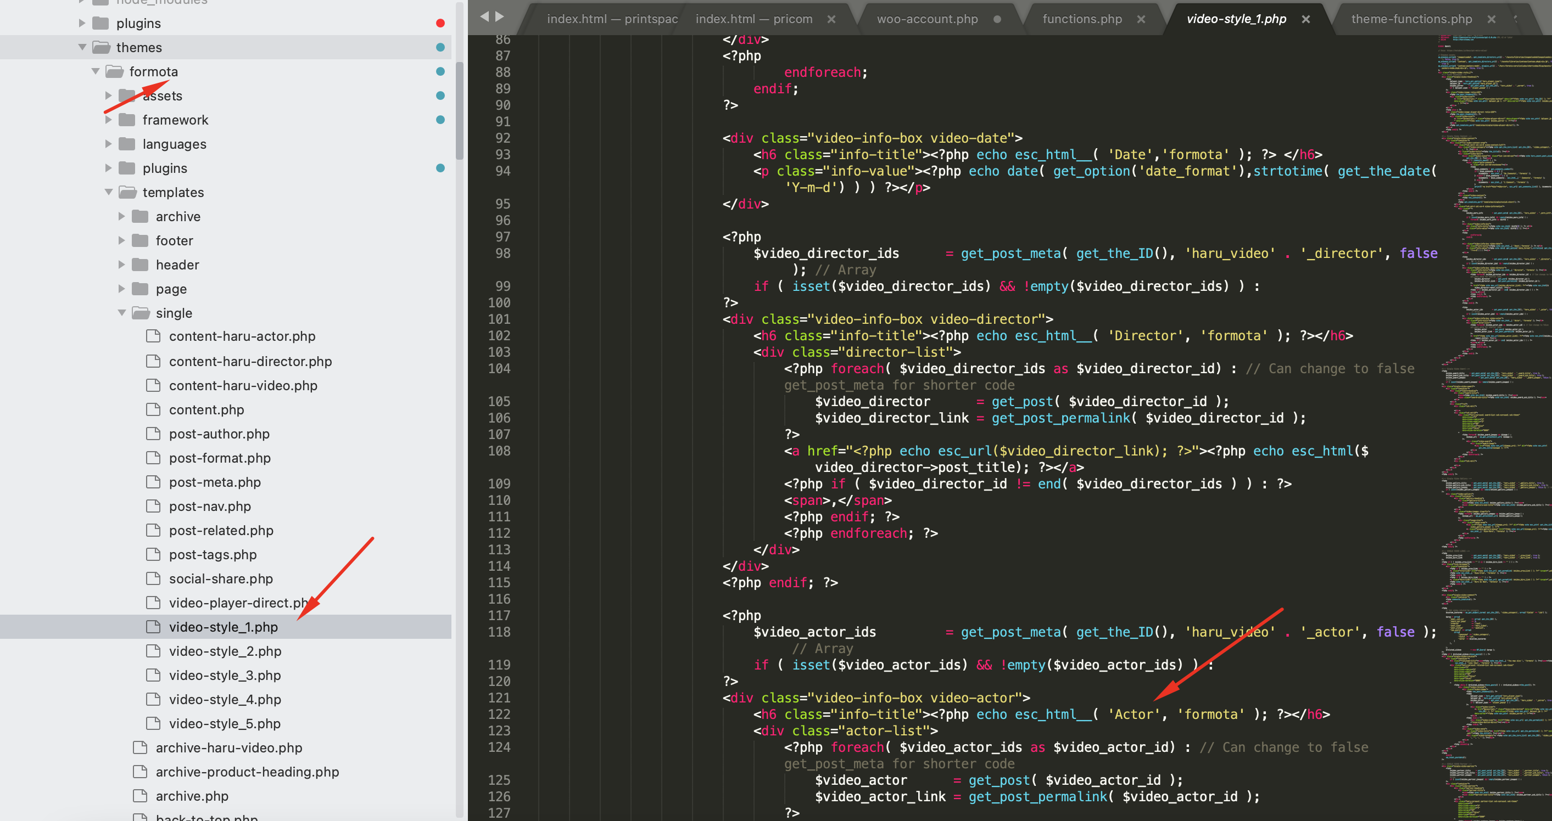Open archive-haru-video.php file
Viewport: 1552px width, 821px height.
click(x=229, y=747)
